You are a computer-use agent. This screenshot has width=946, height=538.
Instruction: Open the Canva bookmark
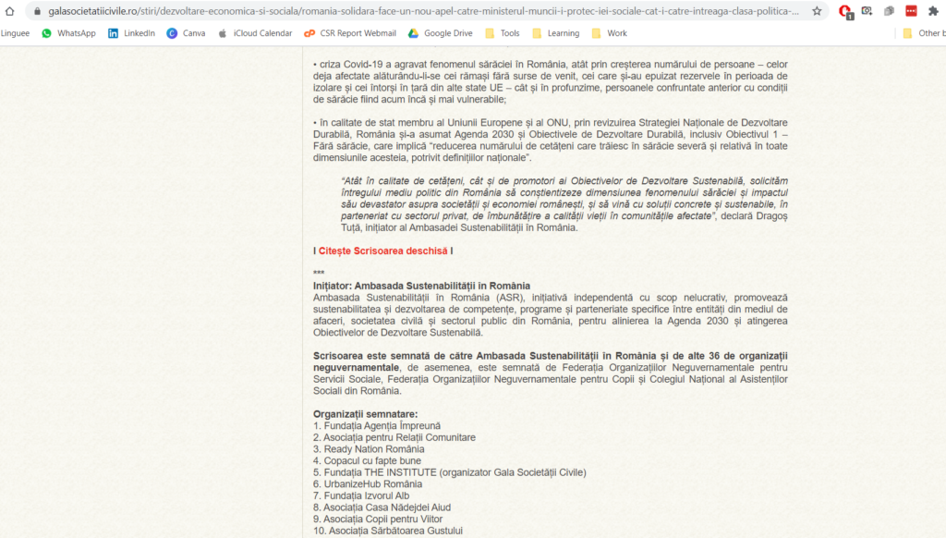pyautogui.click(x=186, y=33)
